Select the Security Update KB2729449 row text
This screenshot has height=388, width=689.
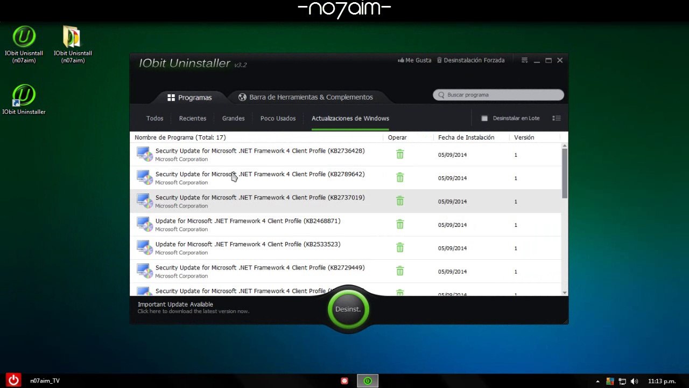coord(260,268)
